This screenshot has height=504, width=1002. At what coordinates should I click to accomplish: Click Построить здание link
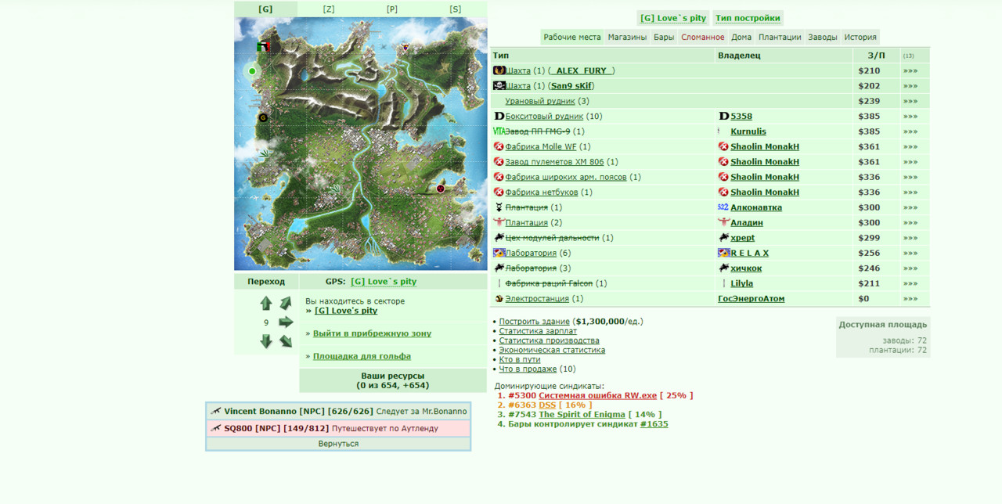(x=535, y=321)
